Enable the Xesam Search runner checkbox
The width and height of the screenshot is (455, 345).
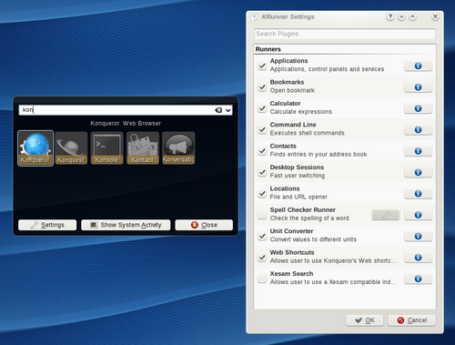click(262, 279)
